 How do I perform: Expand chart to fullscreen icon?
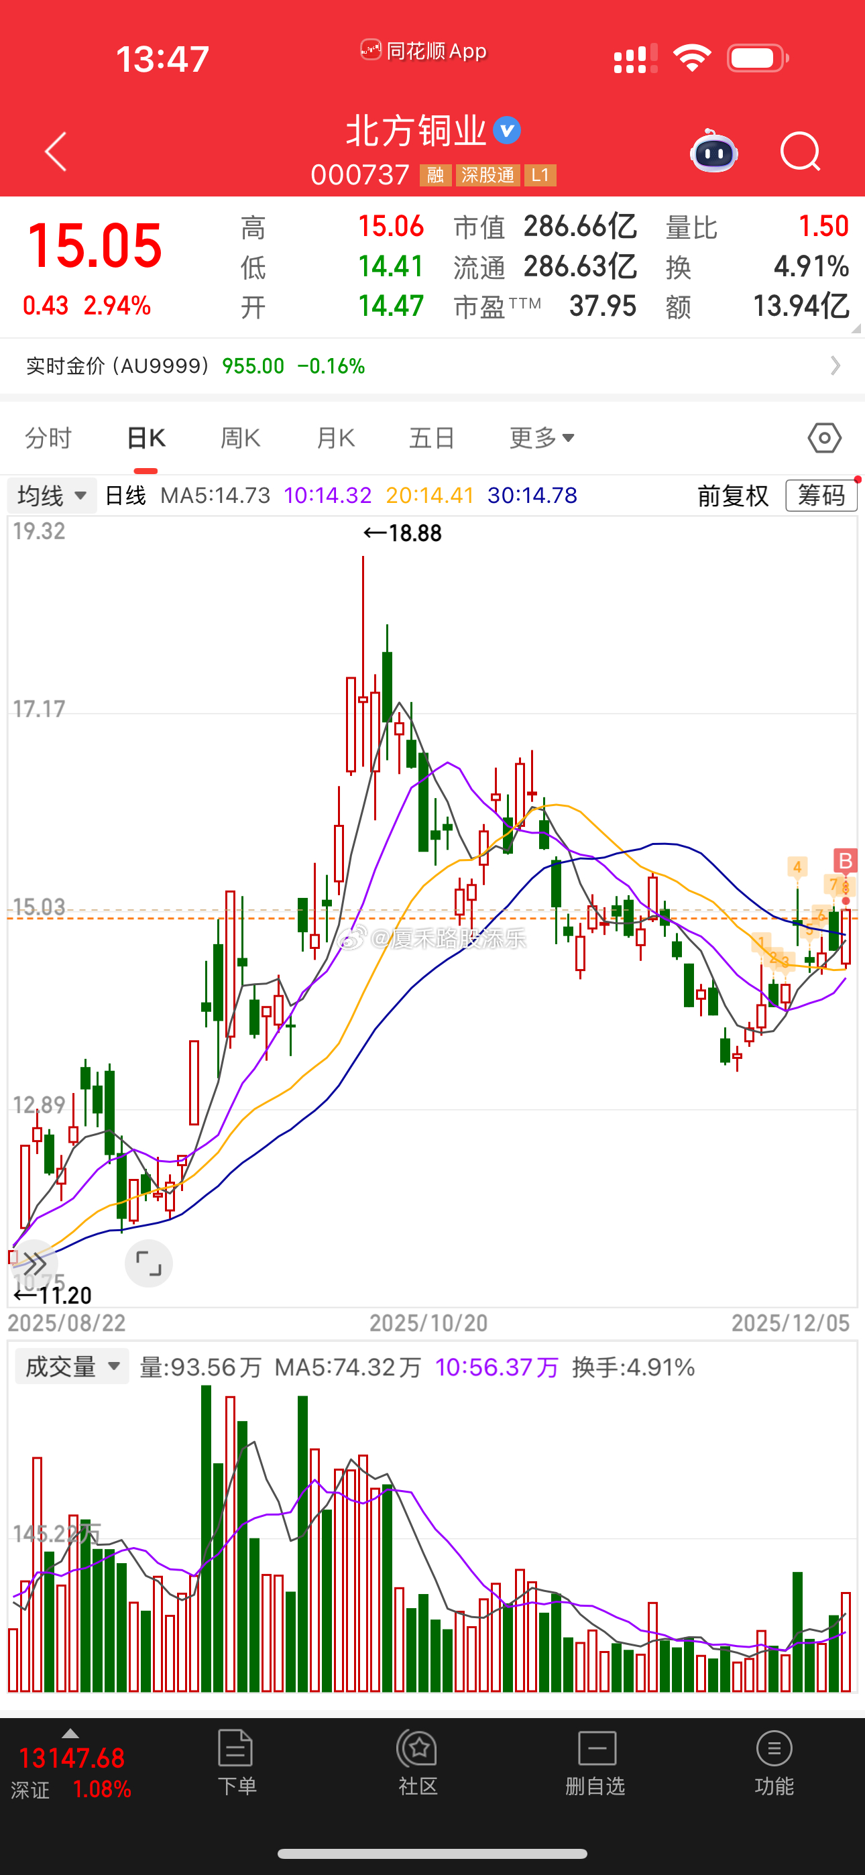(149, 1263)
